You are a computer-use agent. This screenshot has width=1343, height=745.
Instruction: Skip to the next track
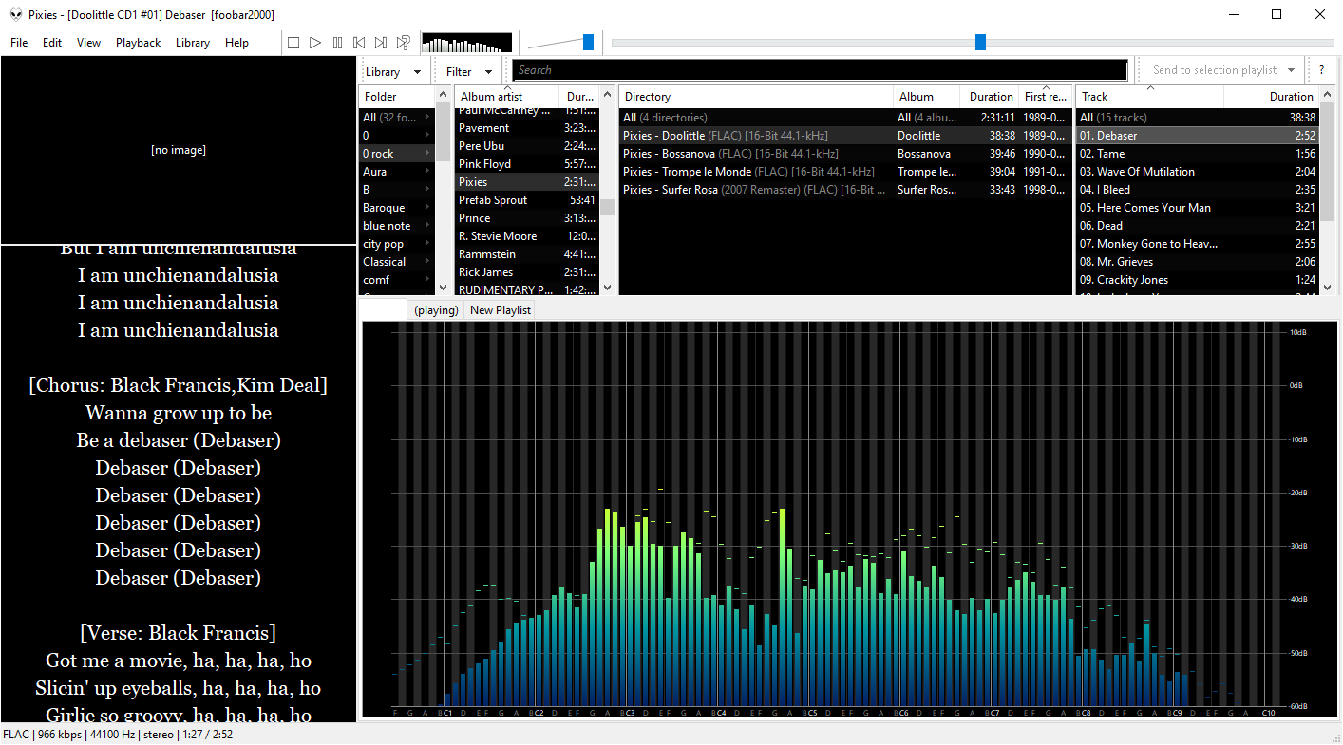pyautogui.click(x=381, y=43)
